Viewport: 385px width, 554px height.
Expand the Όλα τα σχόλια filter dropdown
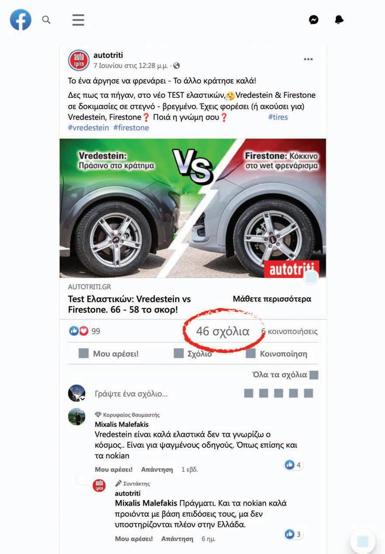(285, 375)
